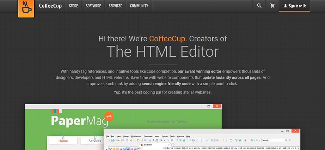The image size is (325, 150).
Task: Select Services tab in PaperMag preview
Action: click(x=95, y=141)
